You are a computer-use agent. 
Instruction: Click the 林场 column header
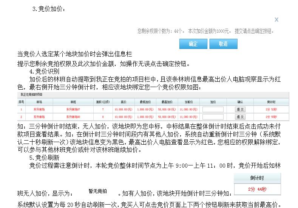(x=39, y=102)
